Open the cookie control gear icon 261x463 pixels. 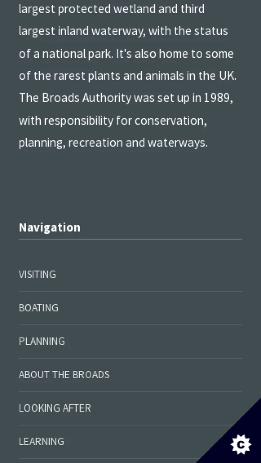[241, 445]
